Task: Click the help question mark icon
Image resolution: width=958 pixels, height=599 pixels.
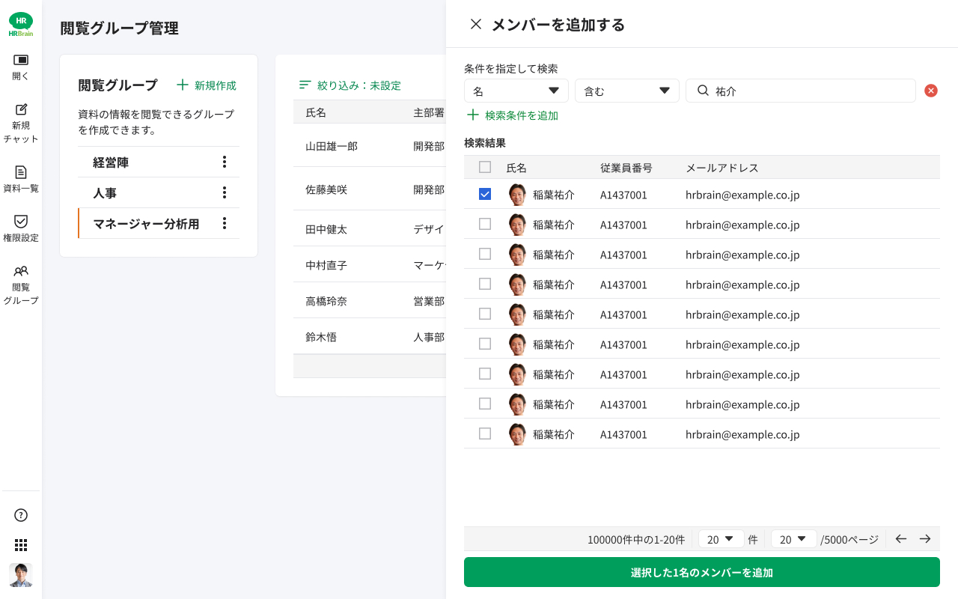Action: pos(21,515)
